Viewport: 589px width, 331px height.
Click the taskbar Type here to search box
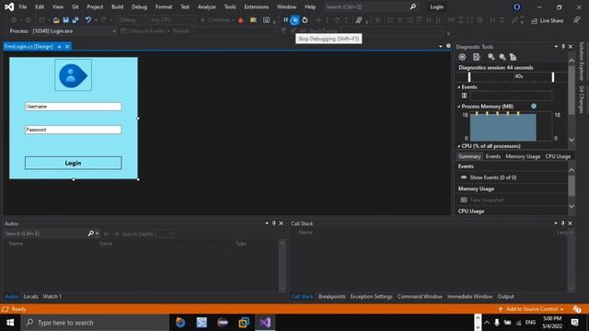click(x=95, y=323)
